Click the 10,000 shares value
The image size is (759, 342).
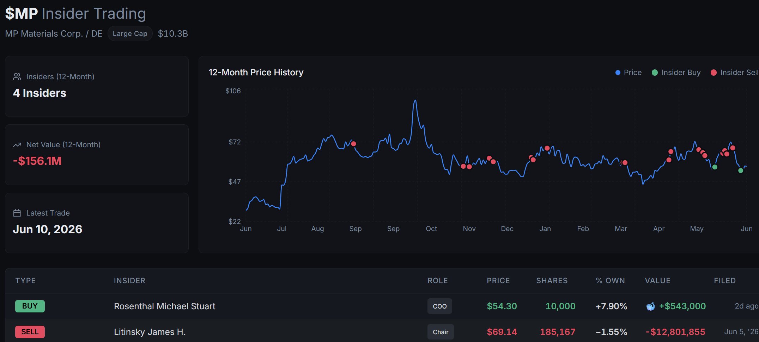pos(560,306)
